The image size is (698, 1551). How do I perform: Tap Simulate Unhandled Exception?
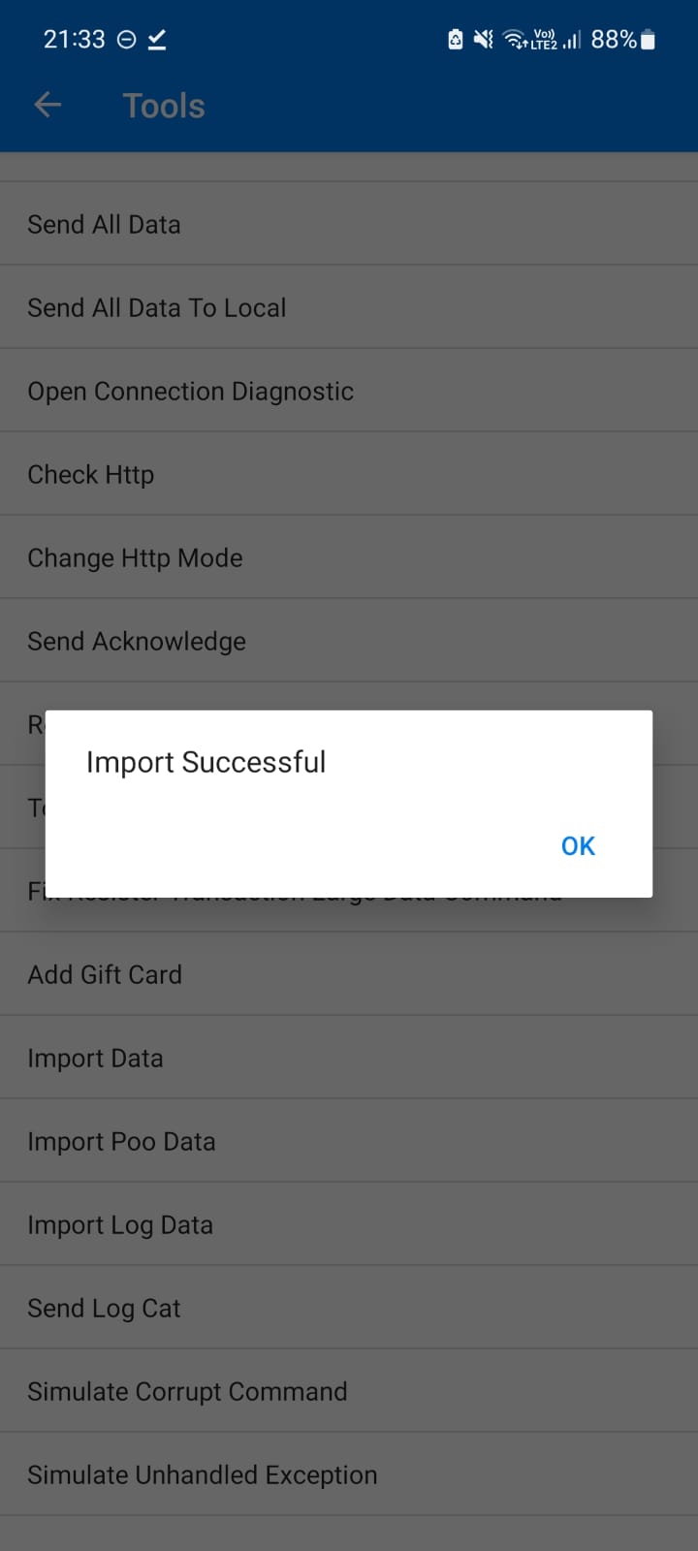pyautogui.click(x=349, y=1474)
